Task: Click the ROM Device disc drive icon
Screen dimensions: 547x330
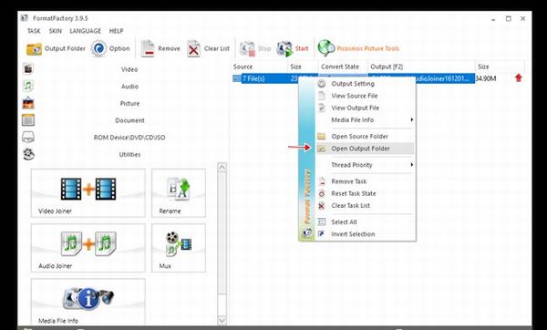Action: [x=28, y=137]
